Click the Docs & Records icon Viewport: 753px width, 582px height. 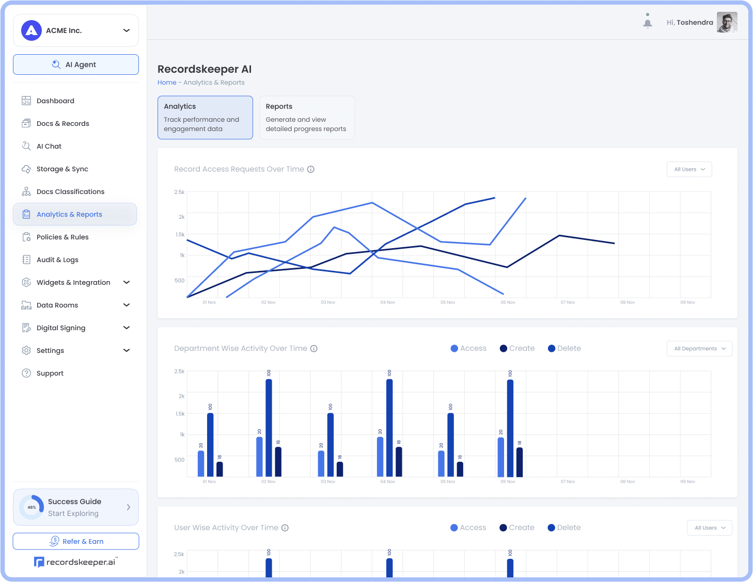click(x=26, y=123)
